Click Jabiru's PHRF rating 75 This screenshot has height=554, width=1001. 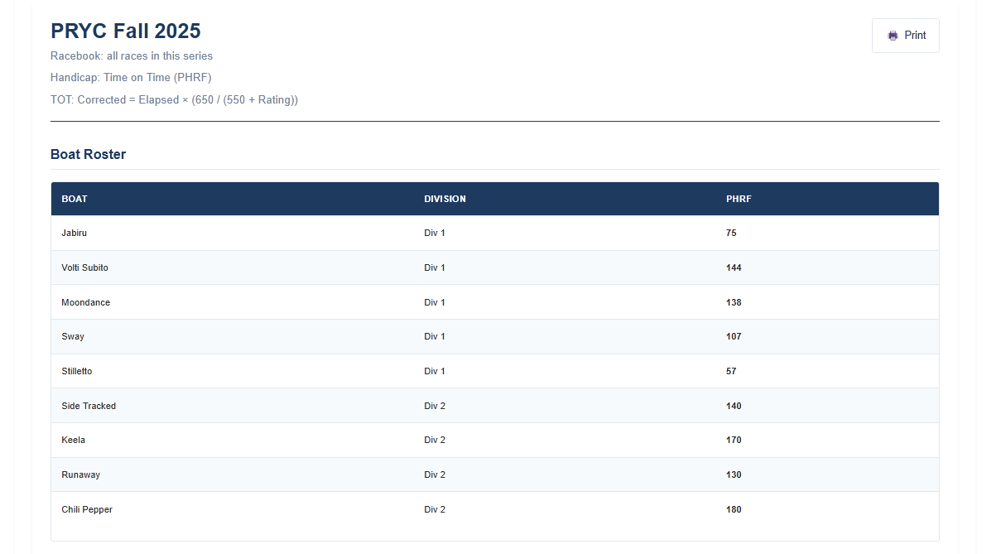point(731,234)
